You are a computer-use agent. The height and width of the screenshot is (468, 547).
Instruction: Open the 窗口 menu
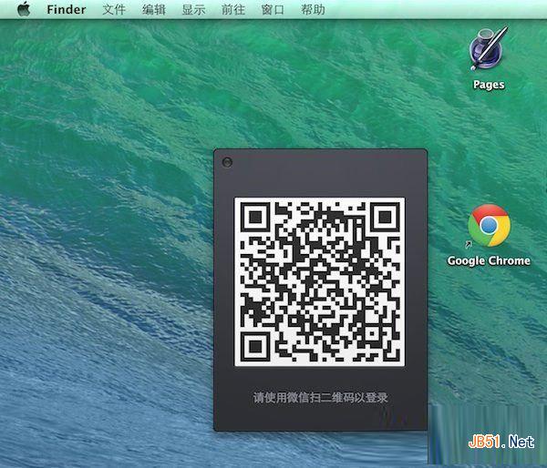pos(273,9)
